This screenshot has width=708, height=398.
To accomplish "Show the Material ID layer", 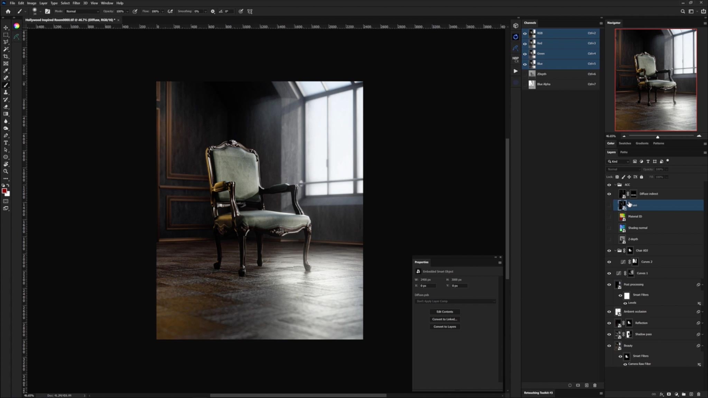I will pyautogui.click(x=609, y=216).
